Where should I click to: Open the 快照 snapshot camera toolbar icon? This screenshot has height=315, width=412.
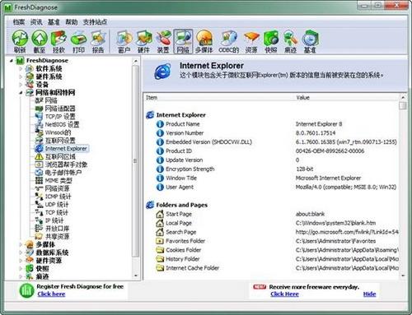coord(271,41)
